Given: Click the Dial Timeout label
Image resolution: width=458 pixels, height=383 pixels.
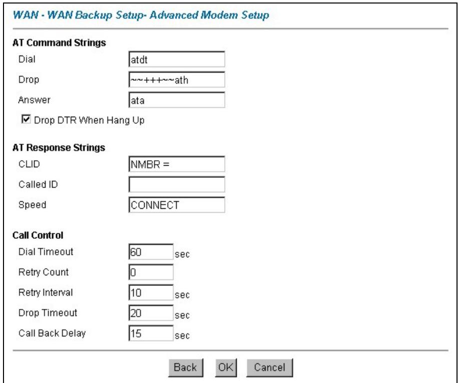Looking at the screenshot, I should (46, 252).
